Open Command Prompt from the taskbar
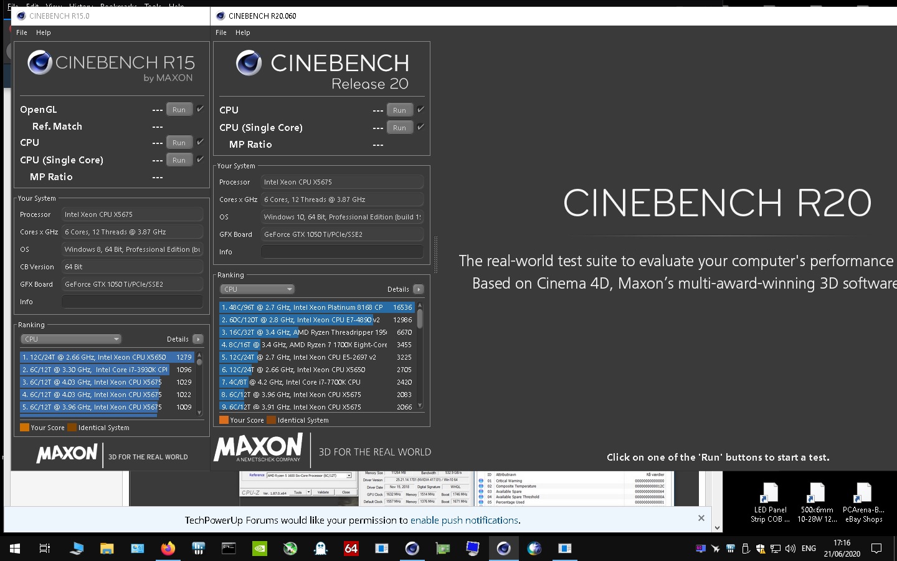 click(x=229, y=549)
